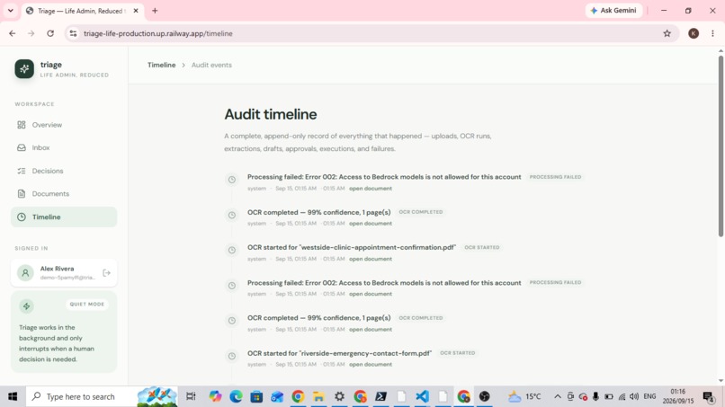Bookmark this page with the star icon
This screenshot has height=407, width=725.
[x=667, y=33]
